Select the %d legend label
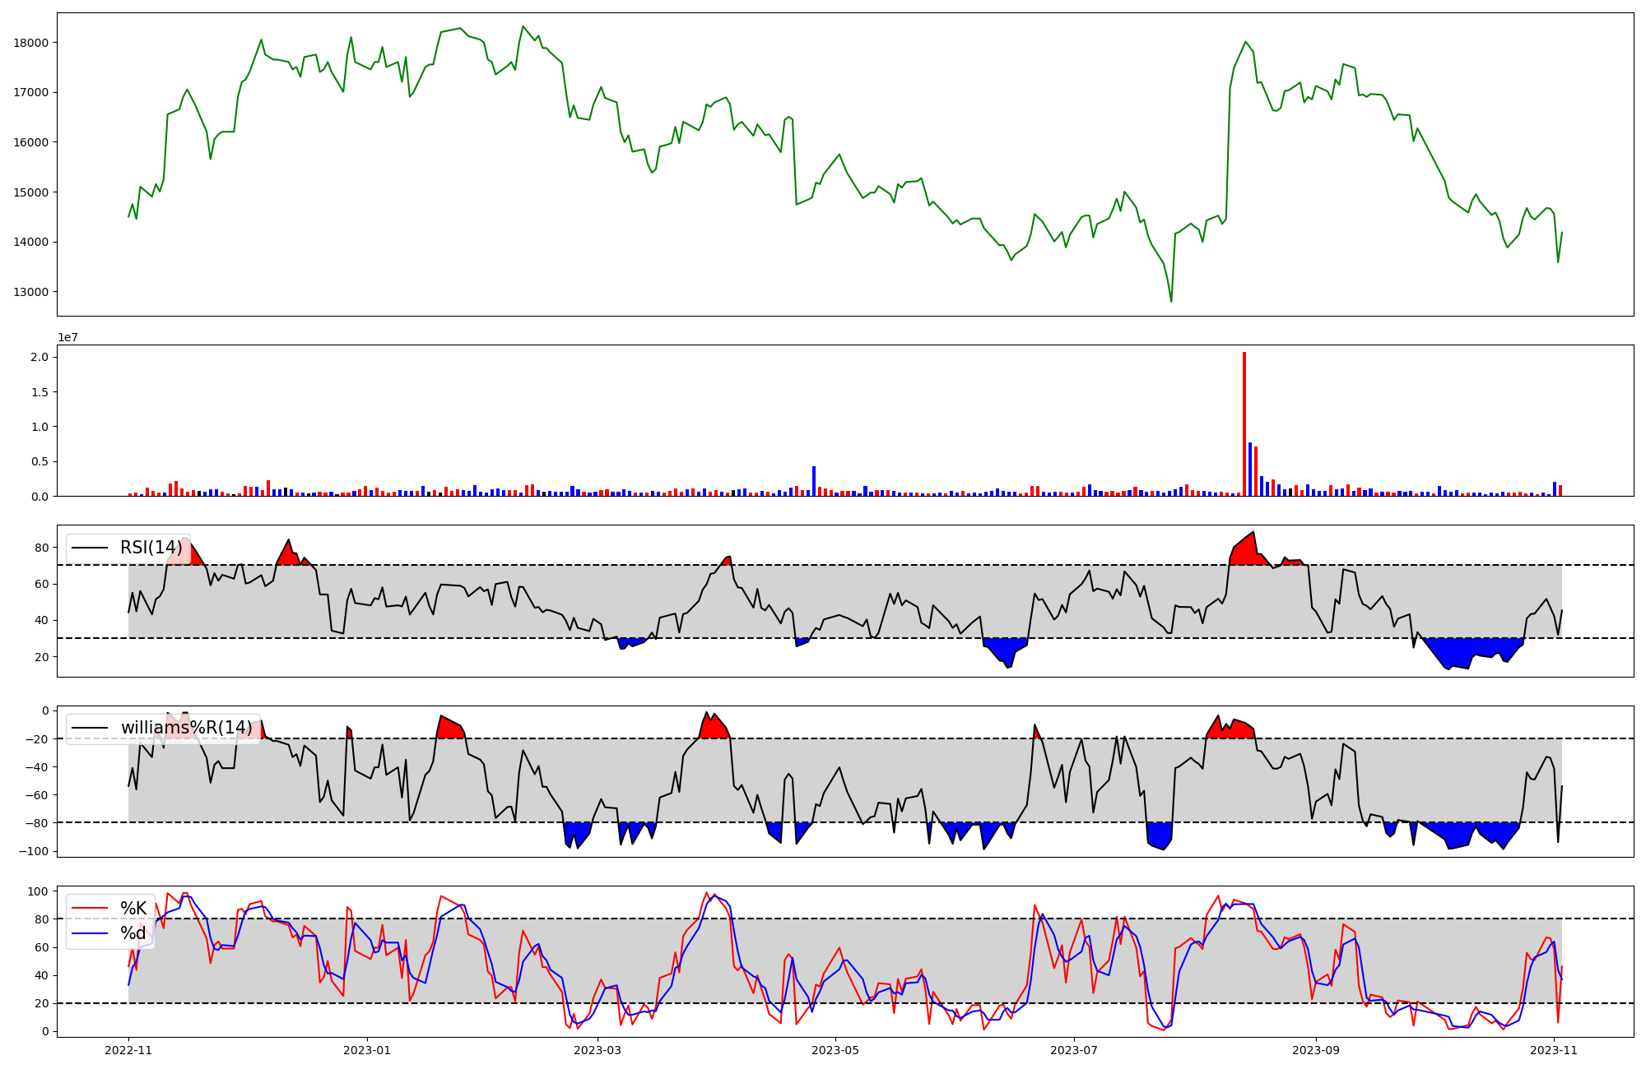The width and height of the screenshot is (1646, 1069). coord(133,932)
